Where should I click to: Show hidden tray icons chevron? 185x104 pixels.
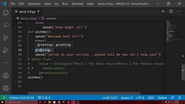tap(163, 102)
